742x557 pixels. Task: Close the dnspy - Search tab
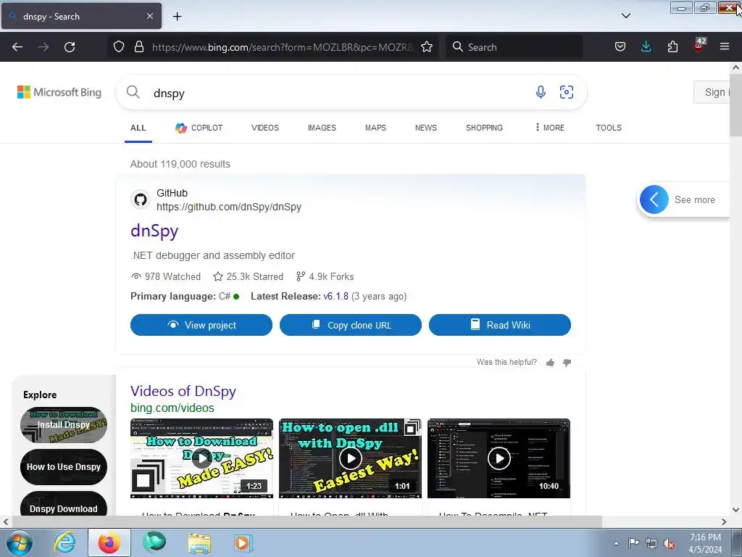(x=149, y=16)
